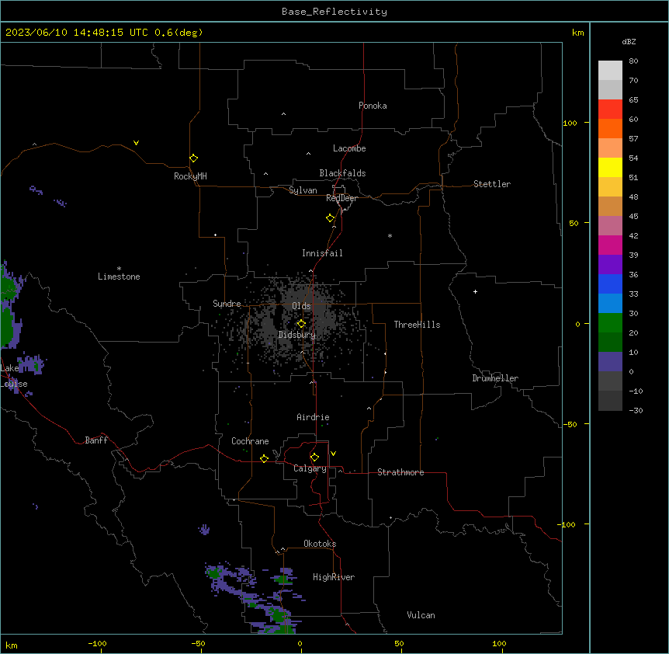Click the purple 10 dBZ legend swatch

pos(610,362)
